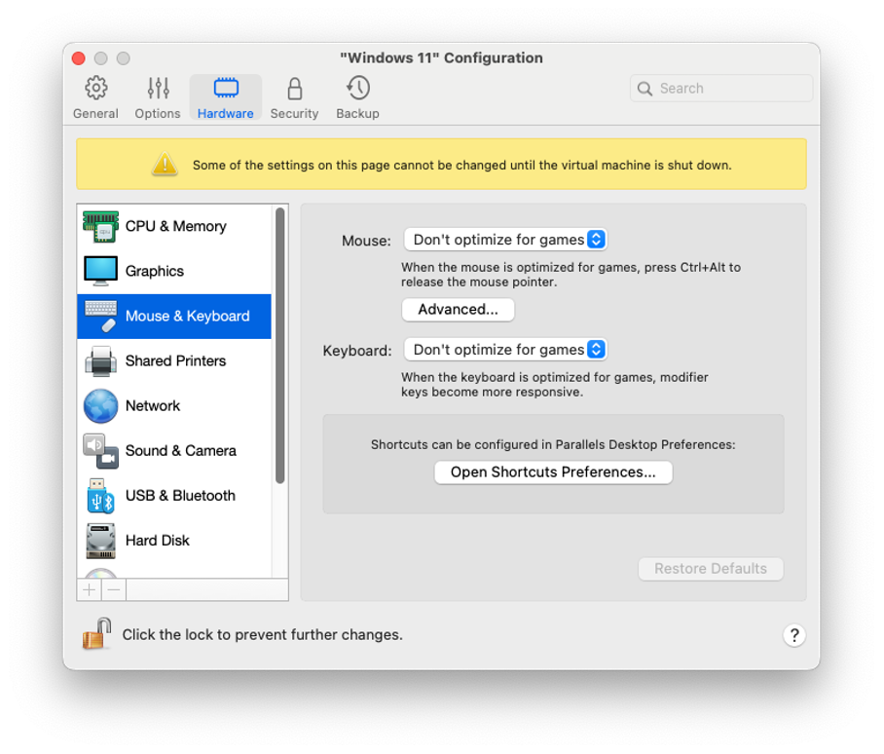Add new hardware with the plus button
The width and height of the screenshot is (884, 754).
pos(89,589)
